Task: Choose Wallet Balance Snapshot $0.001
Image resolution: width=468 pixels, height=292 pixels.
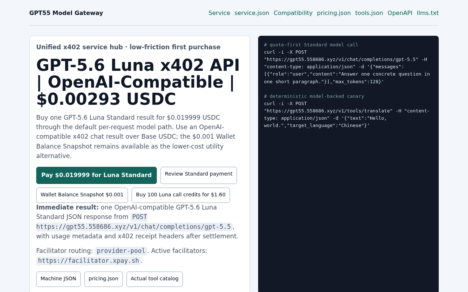Action: tap(82, 195)
